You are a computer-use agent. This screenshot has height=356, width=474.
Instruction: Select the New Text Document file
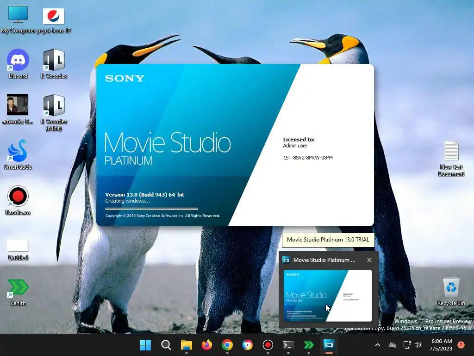451,159
